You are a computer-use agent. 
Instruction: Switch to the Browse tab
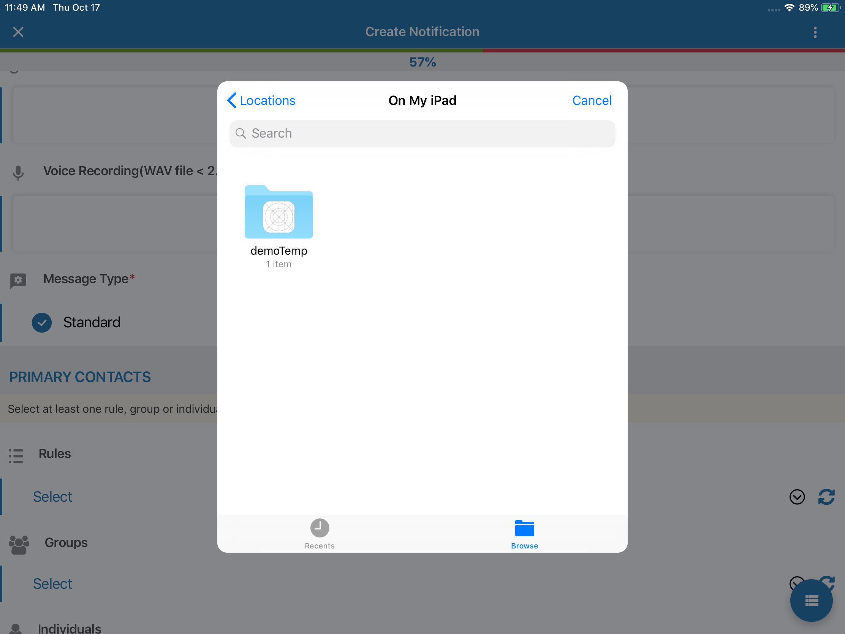pyautogui.click(x=524, y=534)
